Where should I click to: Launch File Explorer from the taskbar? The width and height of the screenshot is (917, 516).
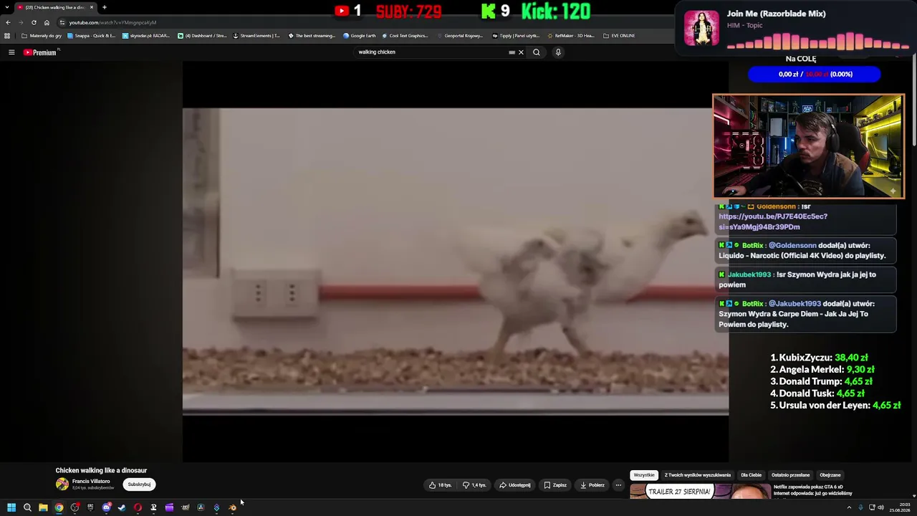click(x=43, y=507)
